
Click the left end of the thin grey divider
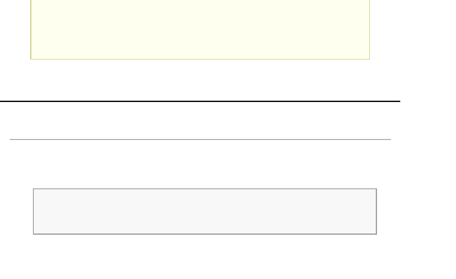(x=11, y=139)
